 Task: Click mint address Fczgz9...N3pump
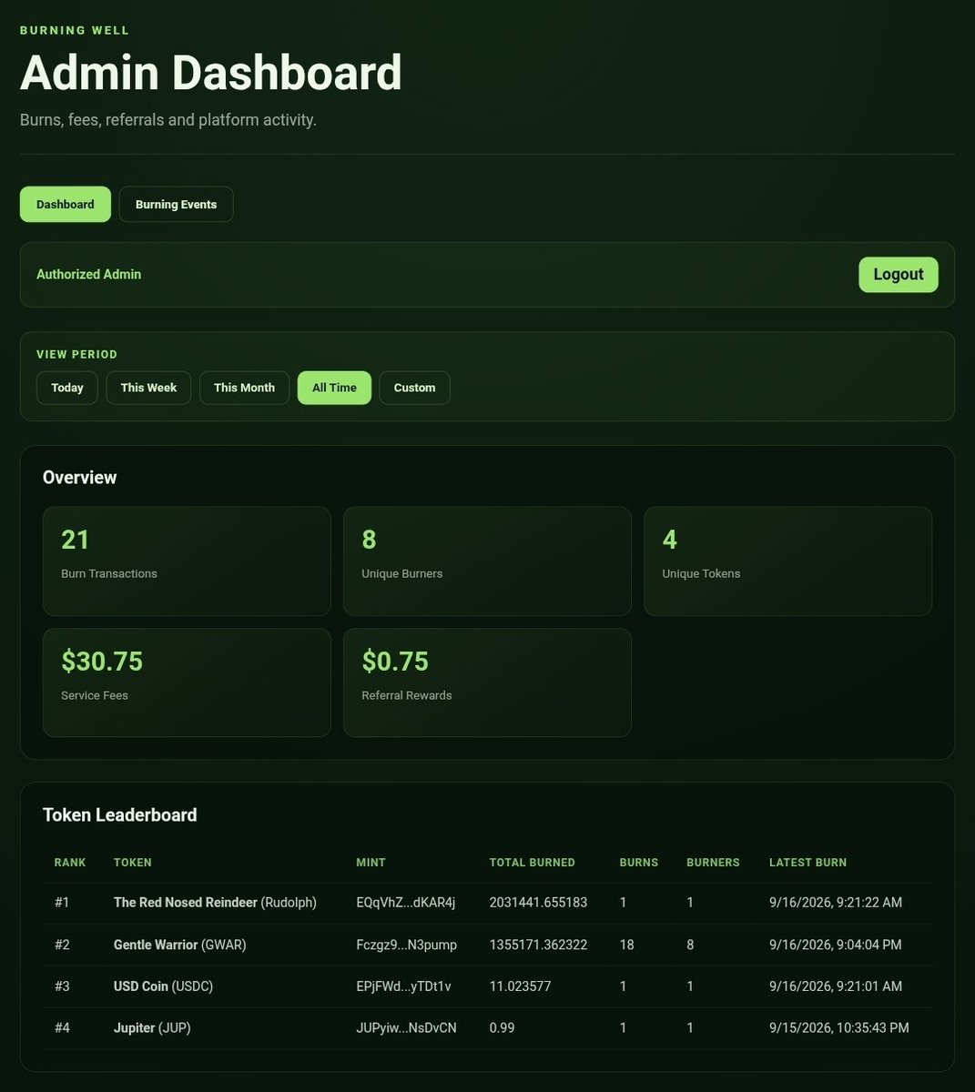406,945
